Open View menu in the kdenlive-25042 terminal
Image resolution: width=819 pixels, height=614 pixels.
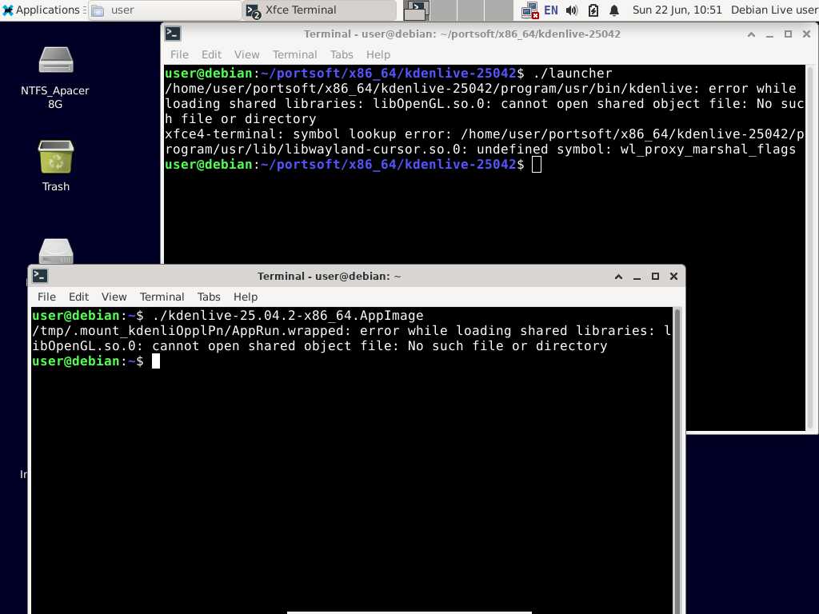coord(246,54)
